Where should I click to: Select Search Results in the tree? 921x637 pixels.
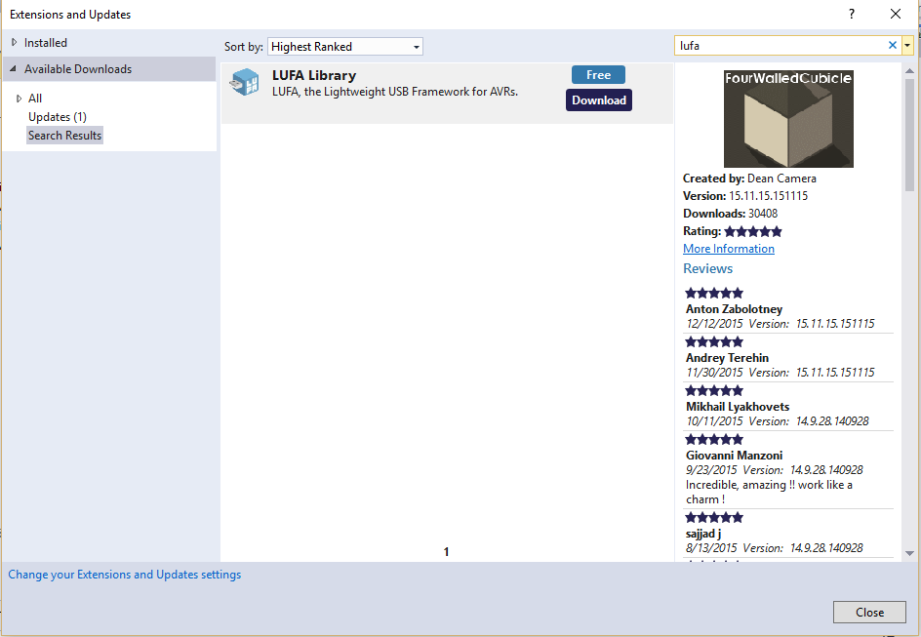coord(65,135)
